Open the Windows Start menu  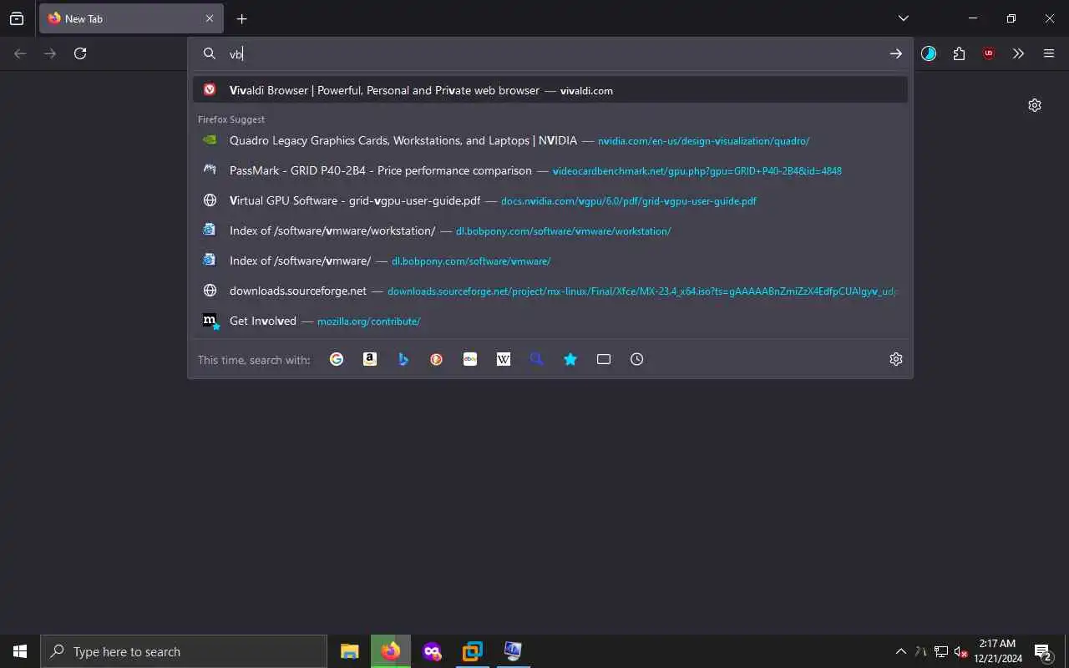20,651
